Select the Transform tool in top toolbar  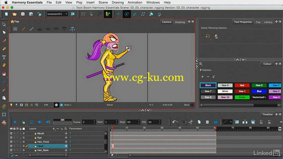coord(108,14)
